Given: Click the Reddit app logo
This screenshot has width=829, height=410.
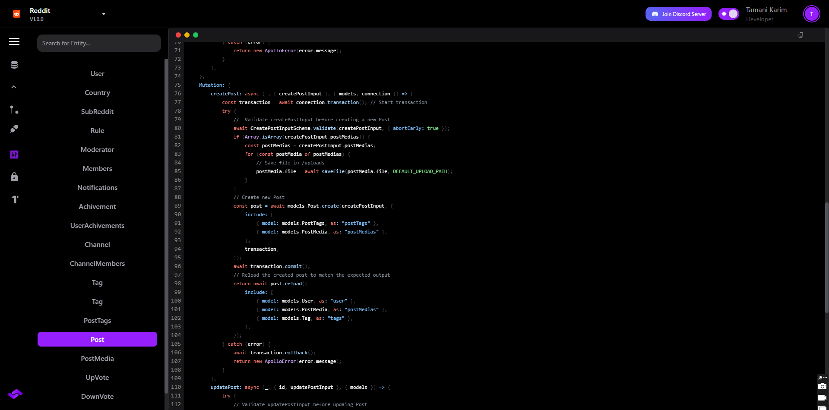Looking at the screenshot, I should 16,14.
